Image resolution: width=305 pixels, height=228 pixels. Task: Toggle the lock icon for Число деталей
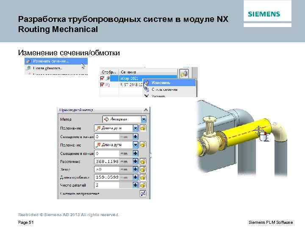point(143,185)
